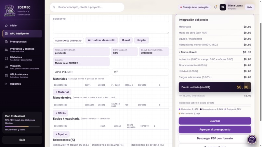Click the page vertical scrollbar
The image size is (262, 147).
[x=261, y=72]
